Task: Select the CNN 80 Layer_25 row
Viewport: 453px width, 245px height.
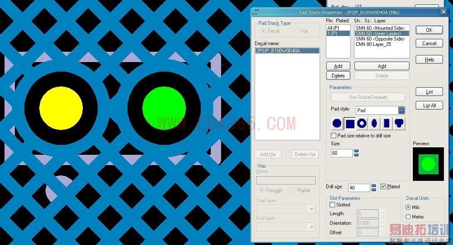Action: 382,44
